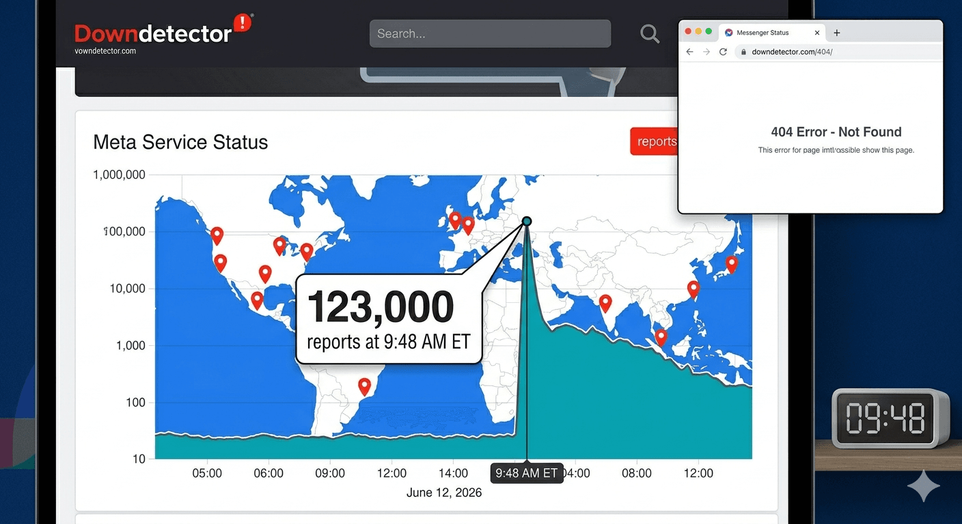Click the 123,000 reports callout
Image resolution: width=962 pixels, height=524 pixels.
pyautogui.click(x=389, y=320)
